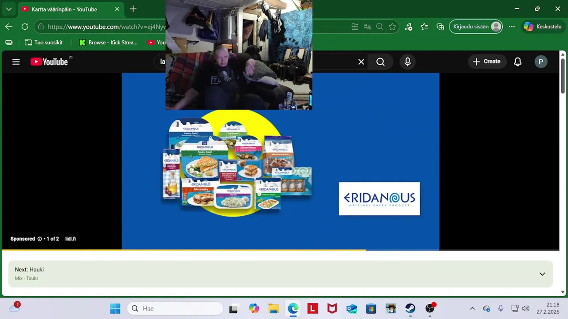Open the weather widget with notification badge
This screenshot has height=319, width=568.
(14, 307)
